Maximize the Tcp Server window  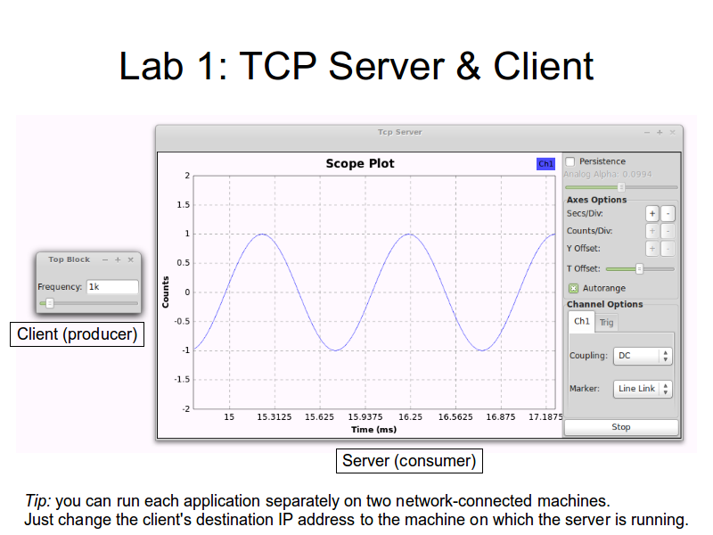click(x=660, y=132)
